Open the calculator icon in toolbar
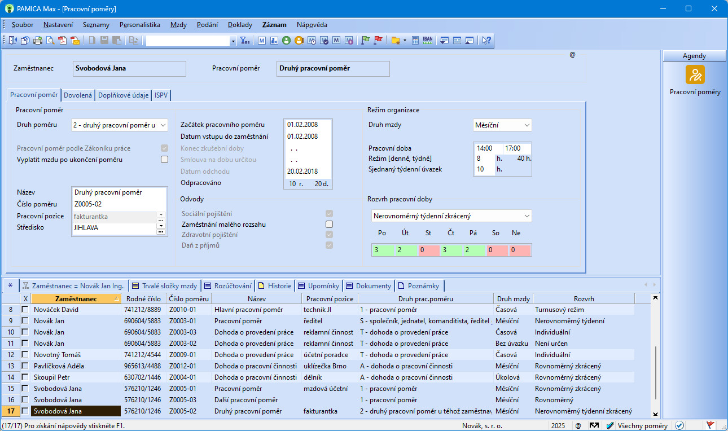Screen dimensions: 728x431 (415, 41)
